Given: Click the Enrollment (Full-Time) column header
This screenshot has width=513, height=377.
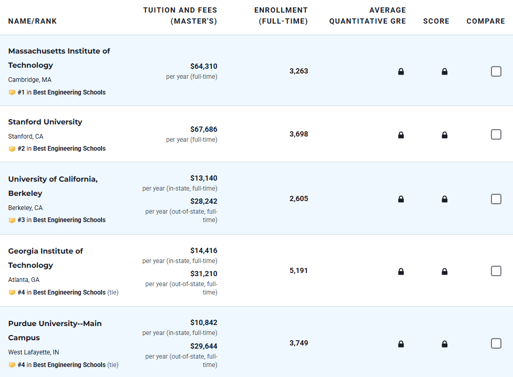Looking at the screenshot, I should click(281, 16).
